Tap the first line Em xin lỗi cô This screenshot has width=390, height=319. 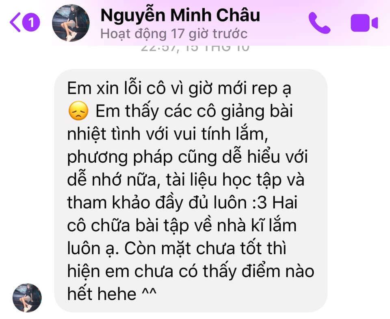179,88
